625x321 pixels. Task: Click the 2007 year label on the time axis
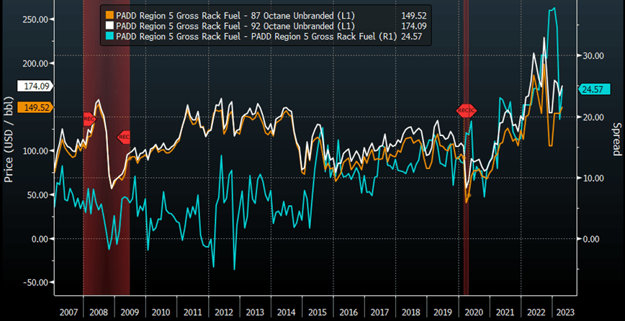[x=68, y=312]
